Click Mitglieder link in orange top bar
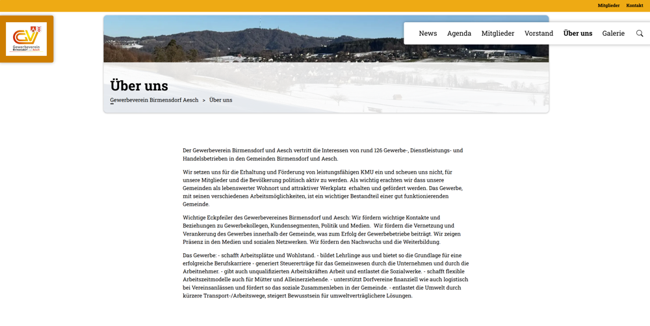The image size is (650, 326). pos(608,6)
